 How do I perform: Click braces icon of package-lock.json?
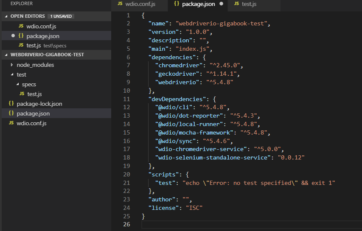tap(11, 104)
